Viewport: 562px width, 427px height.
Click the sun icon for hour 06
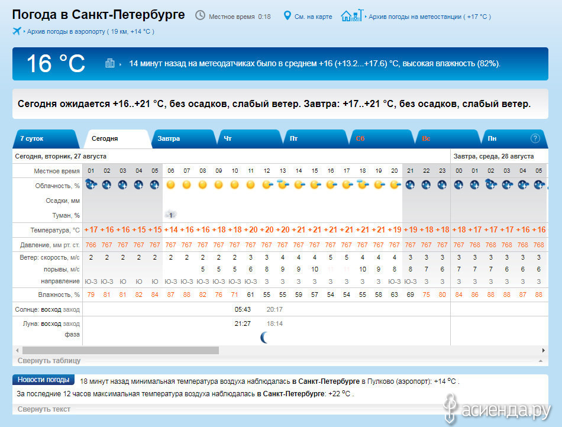pos(170,185)
